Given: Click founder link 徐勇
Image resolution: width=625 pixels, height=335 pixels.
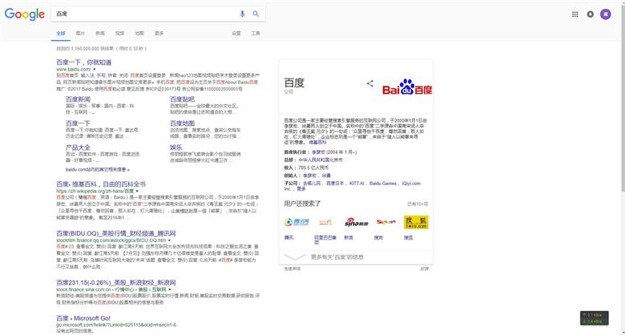Looking at the screenshot, I should (326, 176).
